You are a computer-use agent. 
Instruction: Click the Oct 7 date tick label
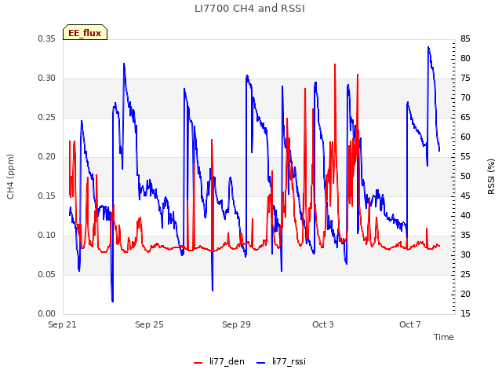point(410,324)
